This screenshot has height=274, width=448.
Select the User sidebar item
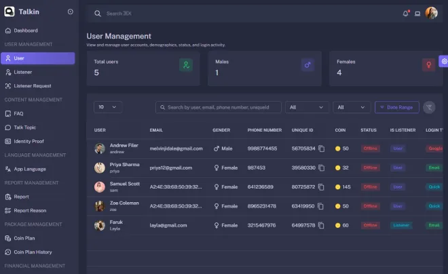(38, 58)
